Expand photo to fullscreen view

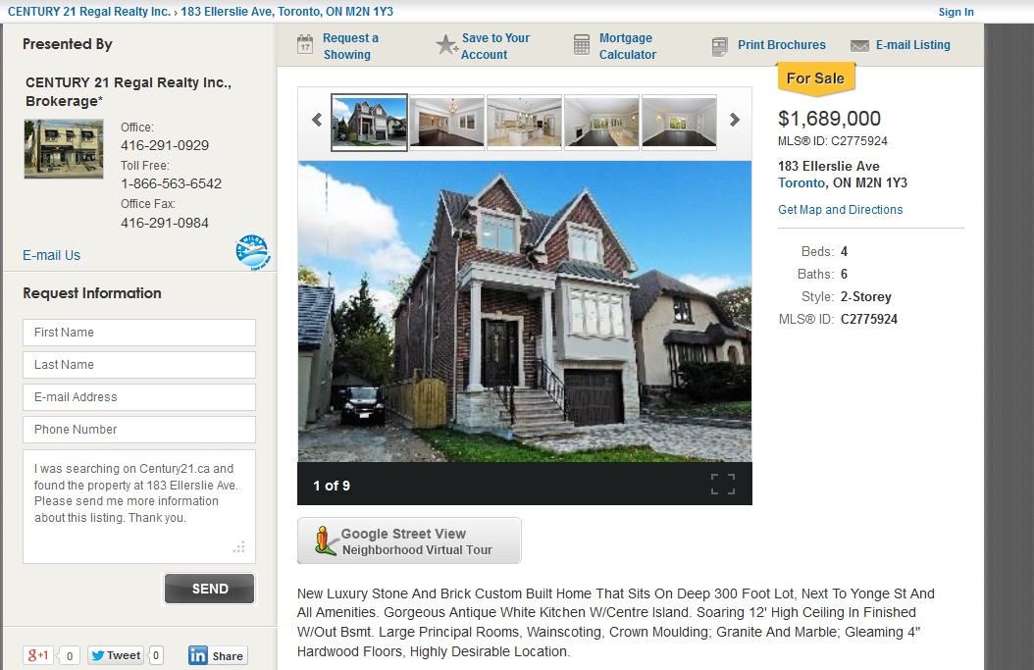click(723, 484)
